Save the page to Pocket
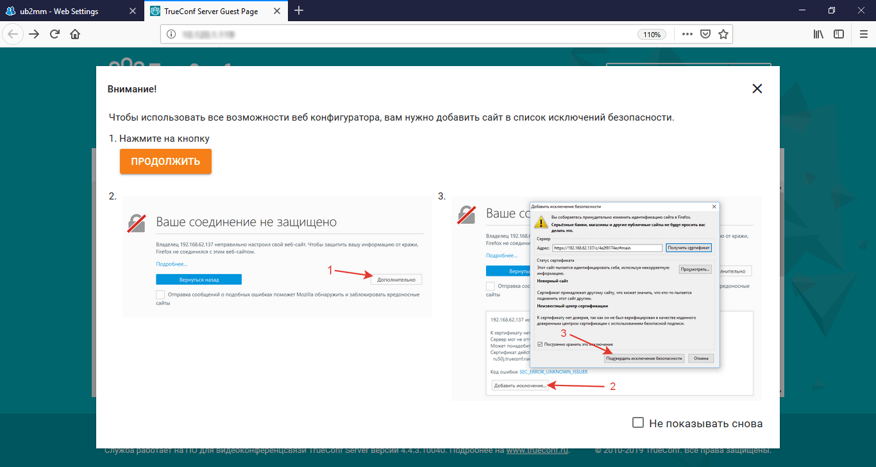This screenshot has height=467, width=876. point(705,34)
